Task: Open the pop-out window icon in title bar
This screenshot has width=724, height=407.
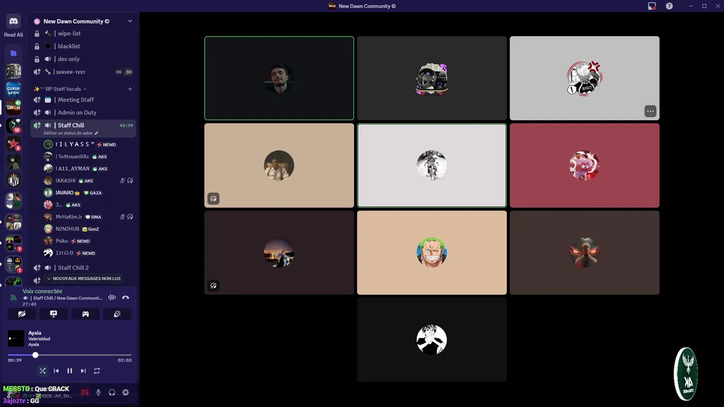Action: (x=652, y=6)
